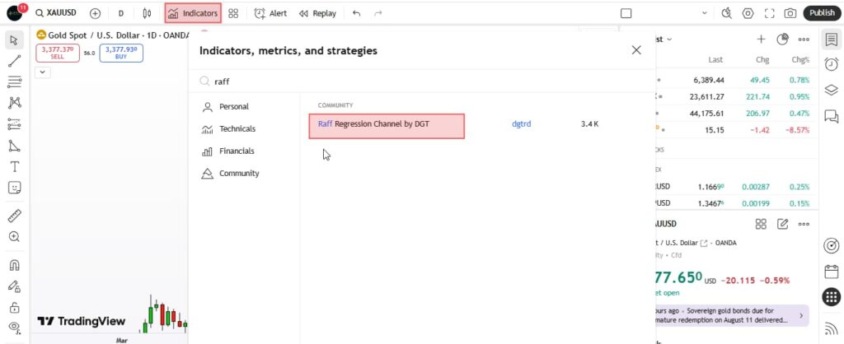Open the dark round apps grid button

point(831,297)
